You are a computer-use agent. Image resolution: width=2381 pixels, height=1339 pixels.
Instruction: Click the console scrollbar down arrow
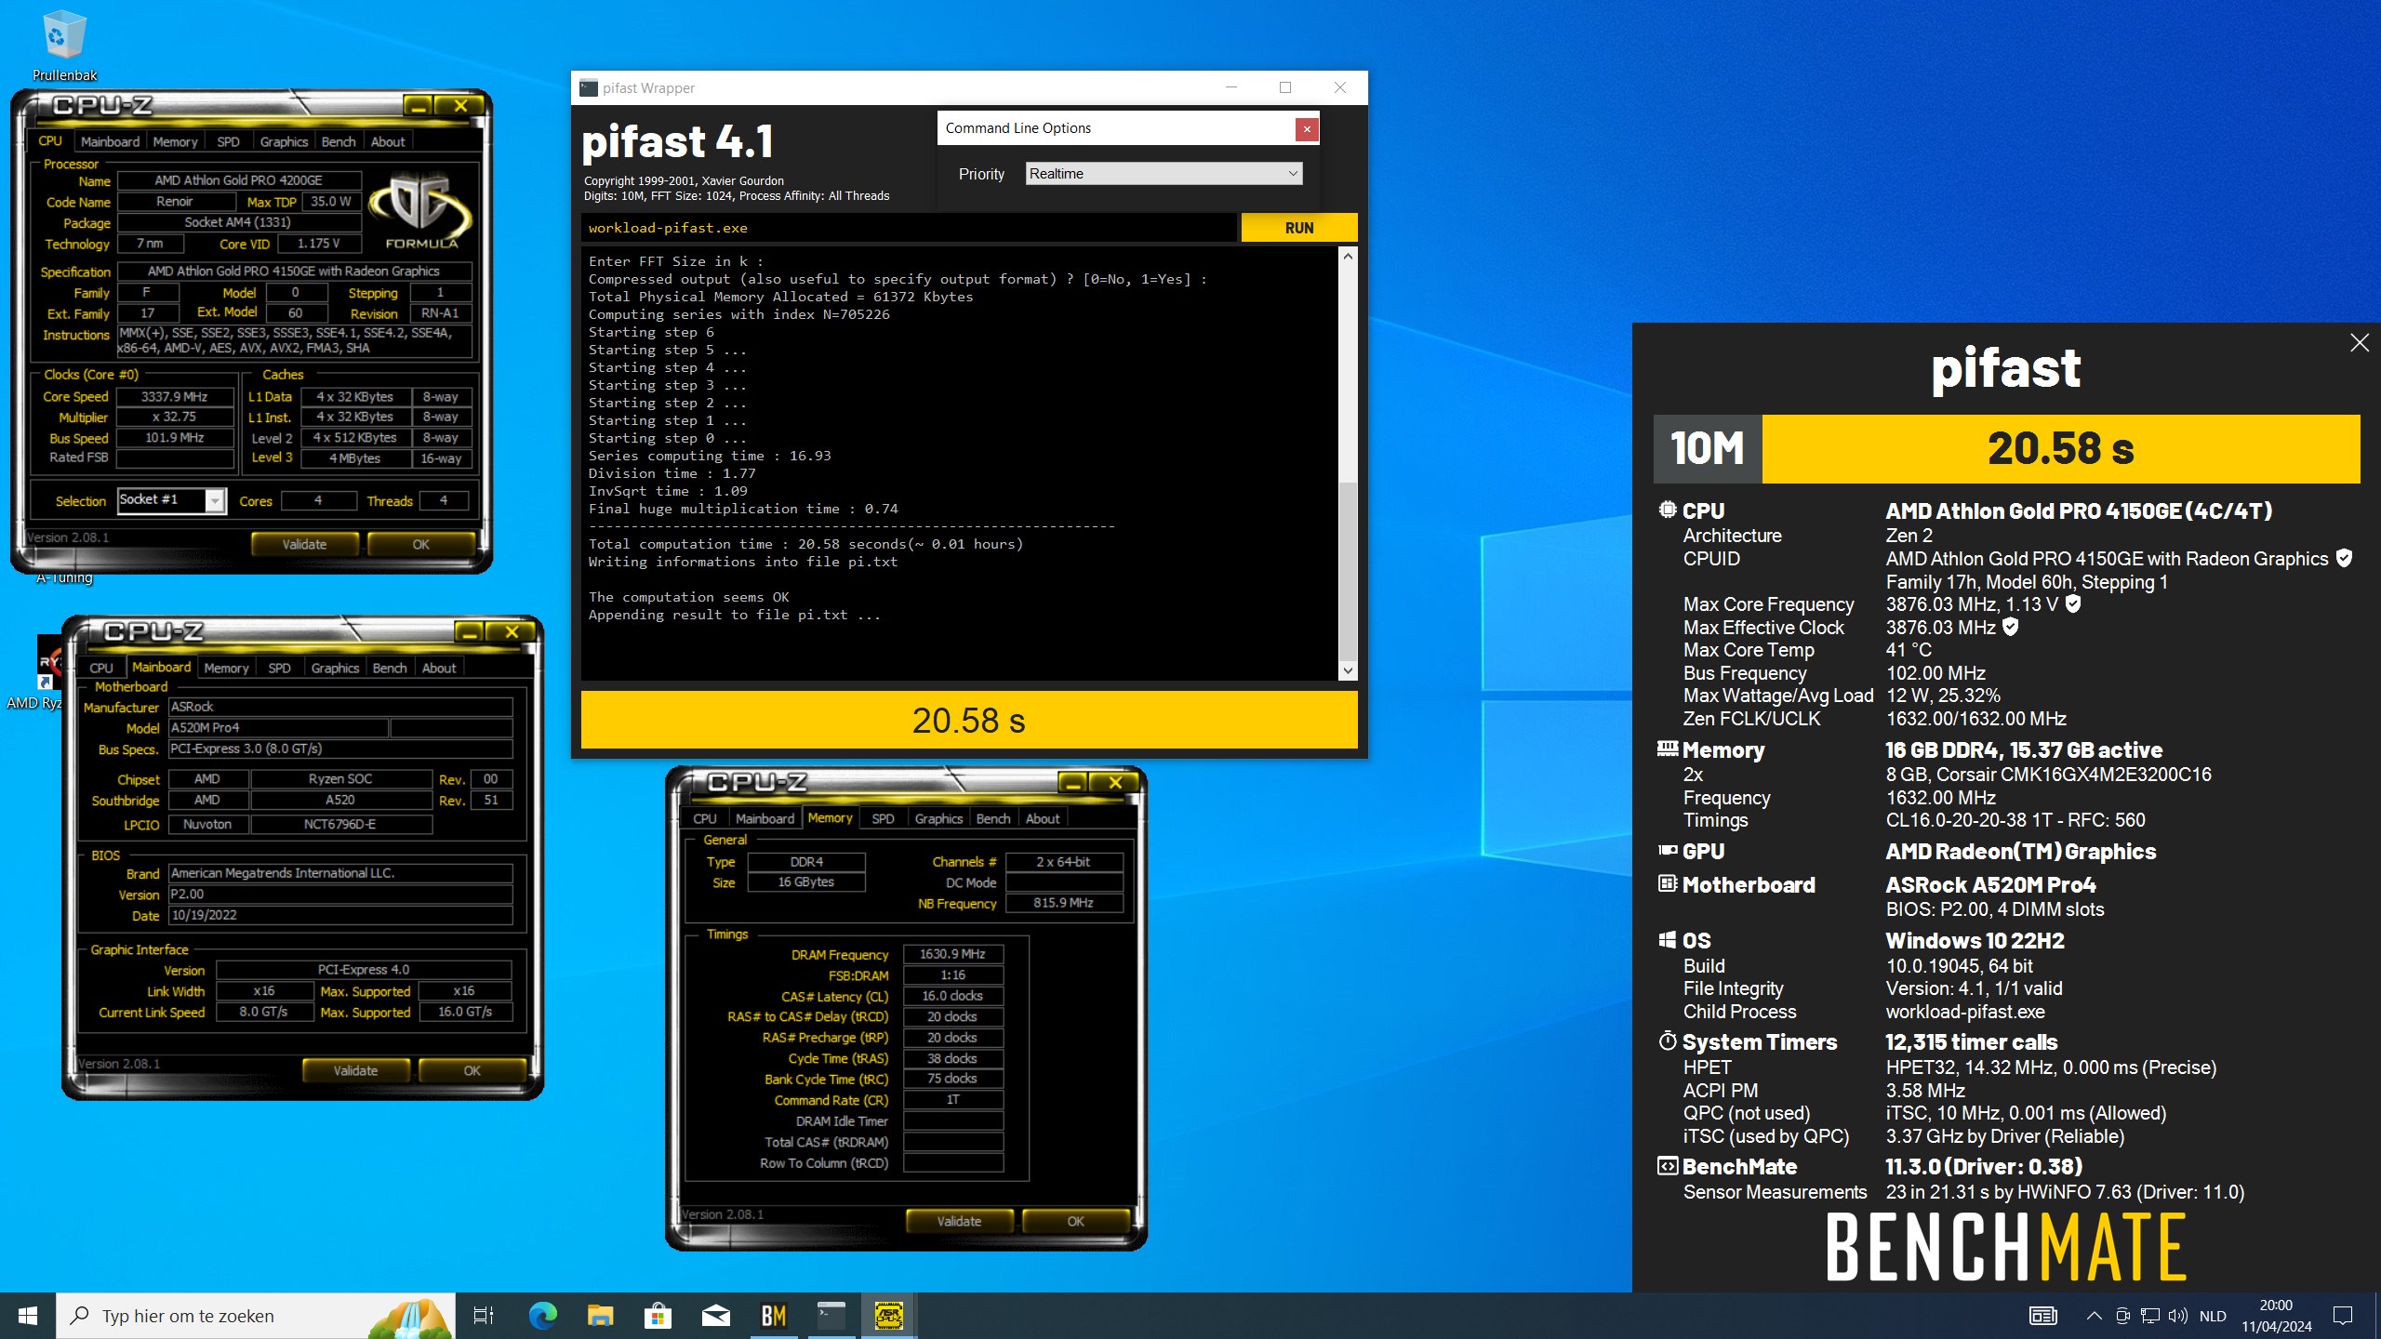pyautogui.click(x=1348, y=670)
